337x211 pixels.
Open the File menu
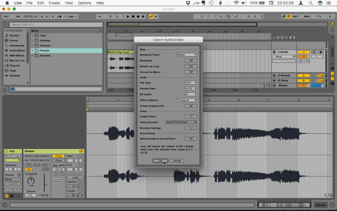pos(30,3)
